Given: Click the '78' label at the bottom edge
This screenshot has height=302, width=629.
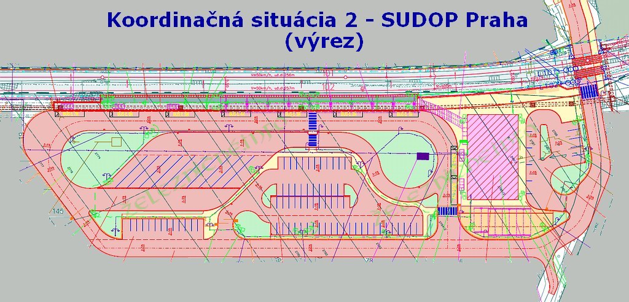Looking at the screenshot, I should (369, 260).
